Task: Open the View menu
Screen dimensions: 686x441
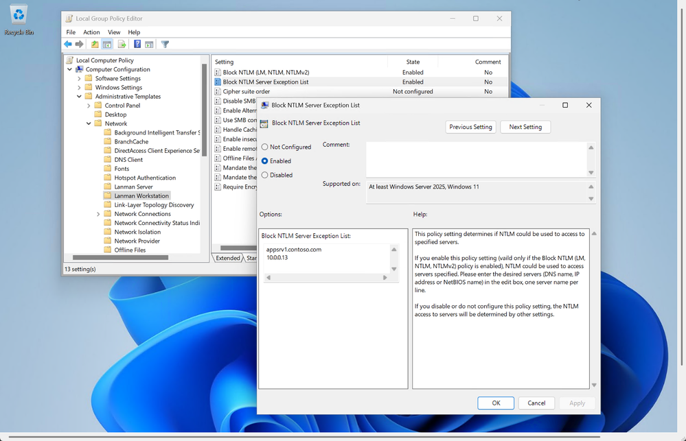Action: 114,32
